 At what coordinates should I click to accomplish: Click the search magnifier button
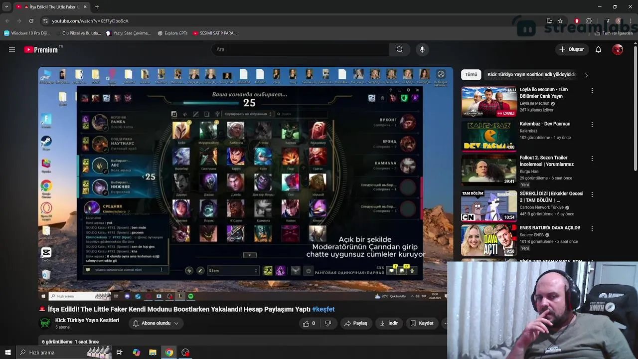click(x=399, y=49)
